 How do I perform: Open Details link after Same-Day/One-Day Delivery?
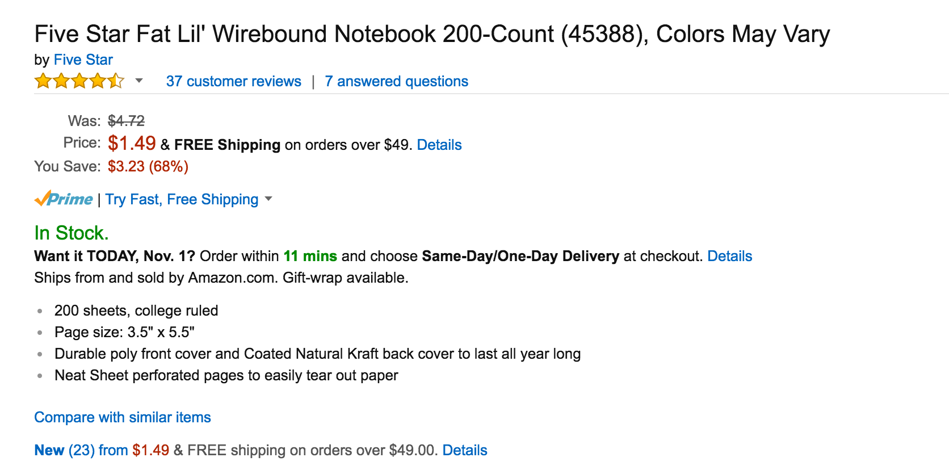coord(729,256)
